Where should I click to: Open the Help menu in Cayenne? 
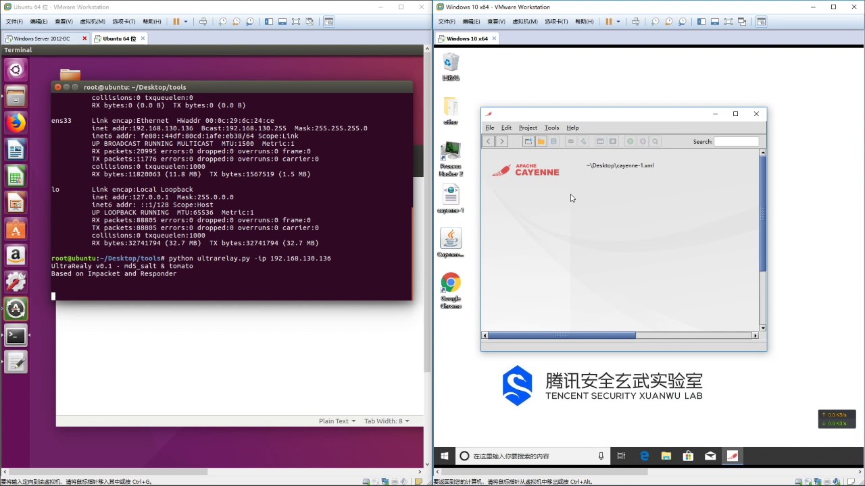point(572,128)
